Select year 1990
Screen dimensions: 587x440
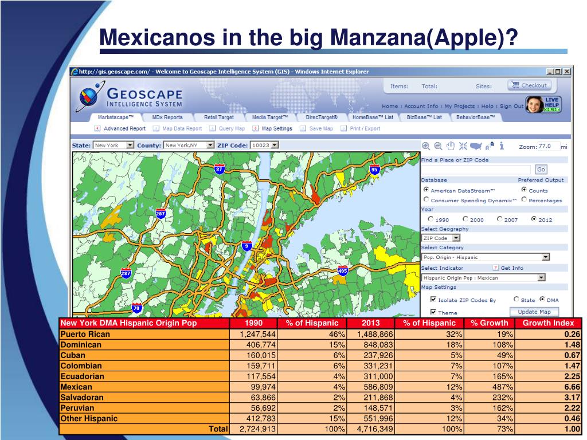tap(431, 219)
